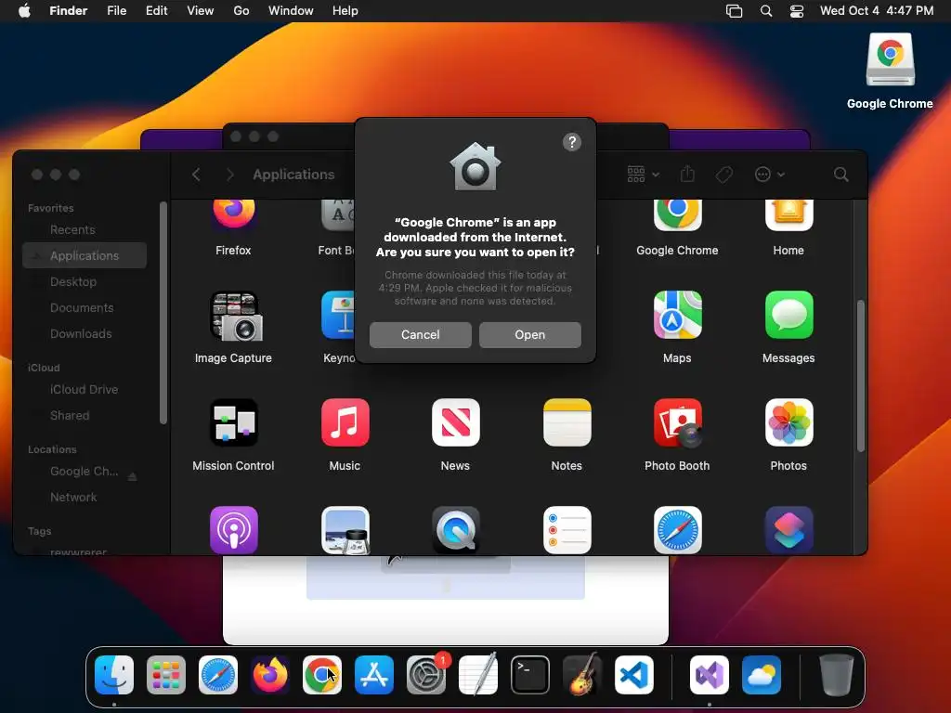Select the Notes app icon
Viewport: 951px width, 713px height.
pyautogui.click(x=567, y=422)
